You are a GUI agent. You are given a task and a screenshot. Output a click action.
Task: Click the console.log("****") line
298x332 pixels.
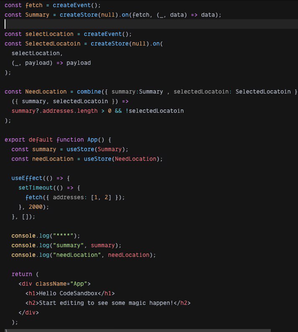tap(46, 236)
